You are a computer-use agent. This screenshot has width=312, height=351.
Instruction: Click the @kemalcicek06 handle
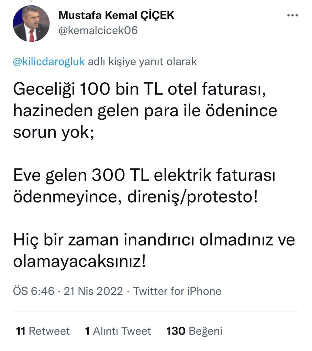pos(98,31)
